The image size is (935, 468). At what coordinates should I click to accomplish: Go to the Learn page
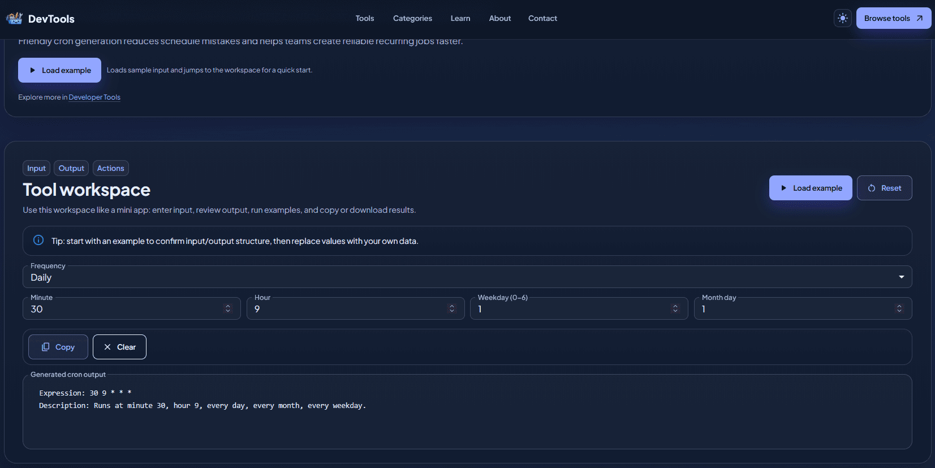(x=460, y=19)
